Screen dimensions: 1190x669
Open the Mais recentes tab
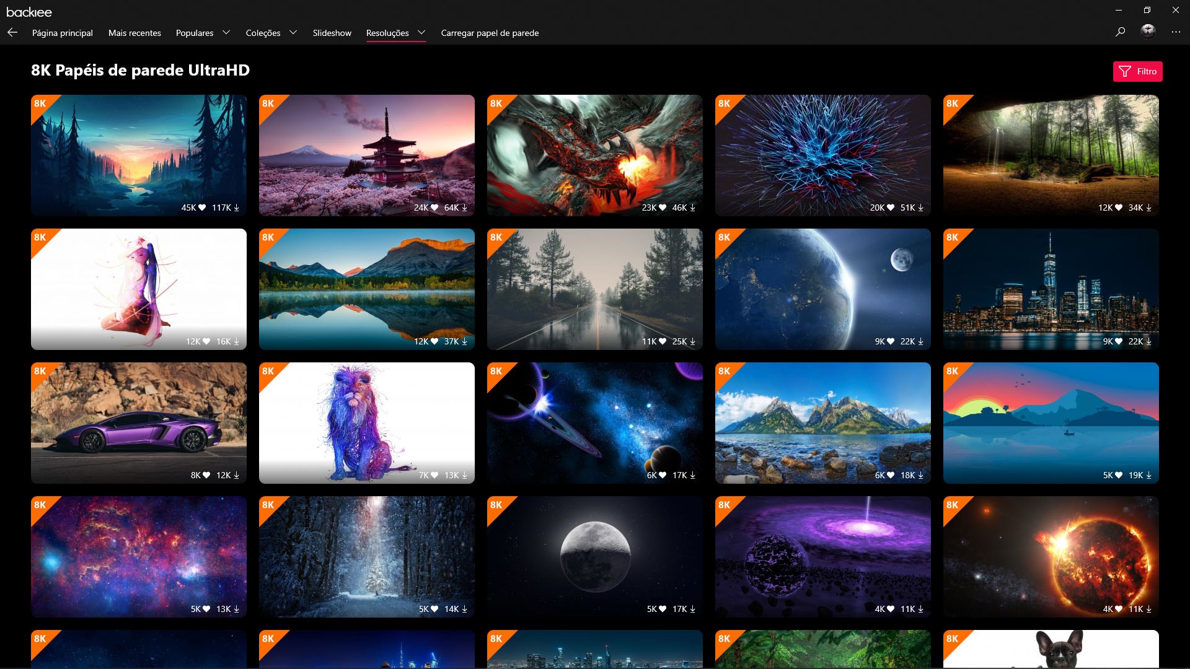click(134, 33)
